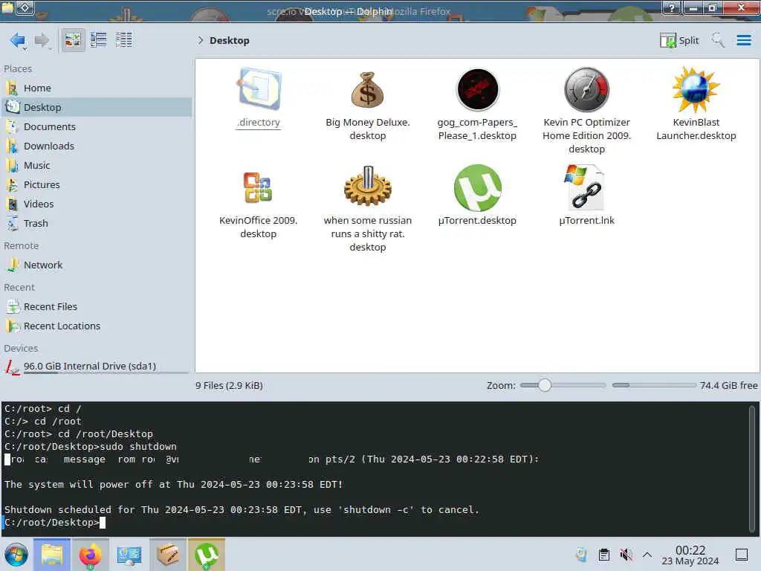Viewport: 761px width, 571px height.
Task: Click the Desktop breadcrumb label
Action: point(230,40)
